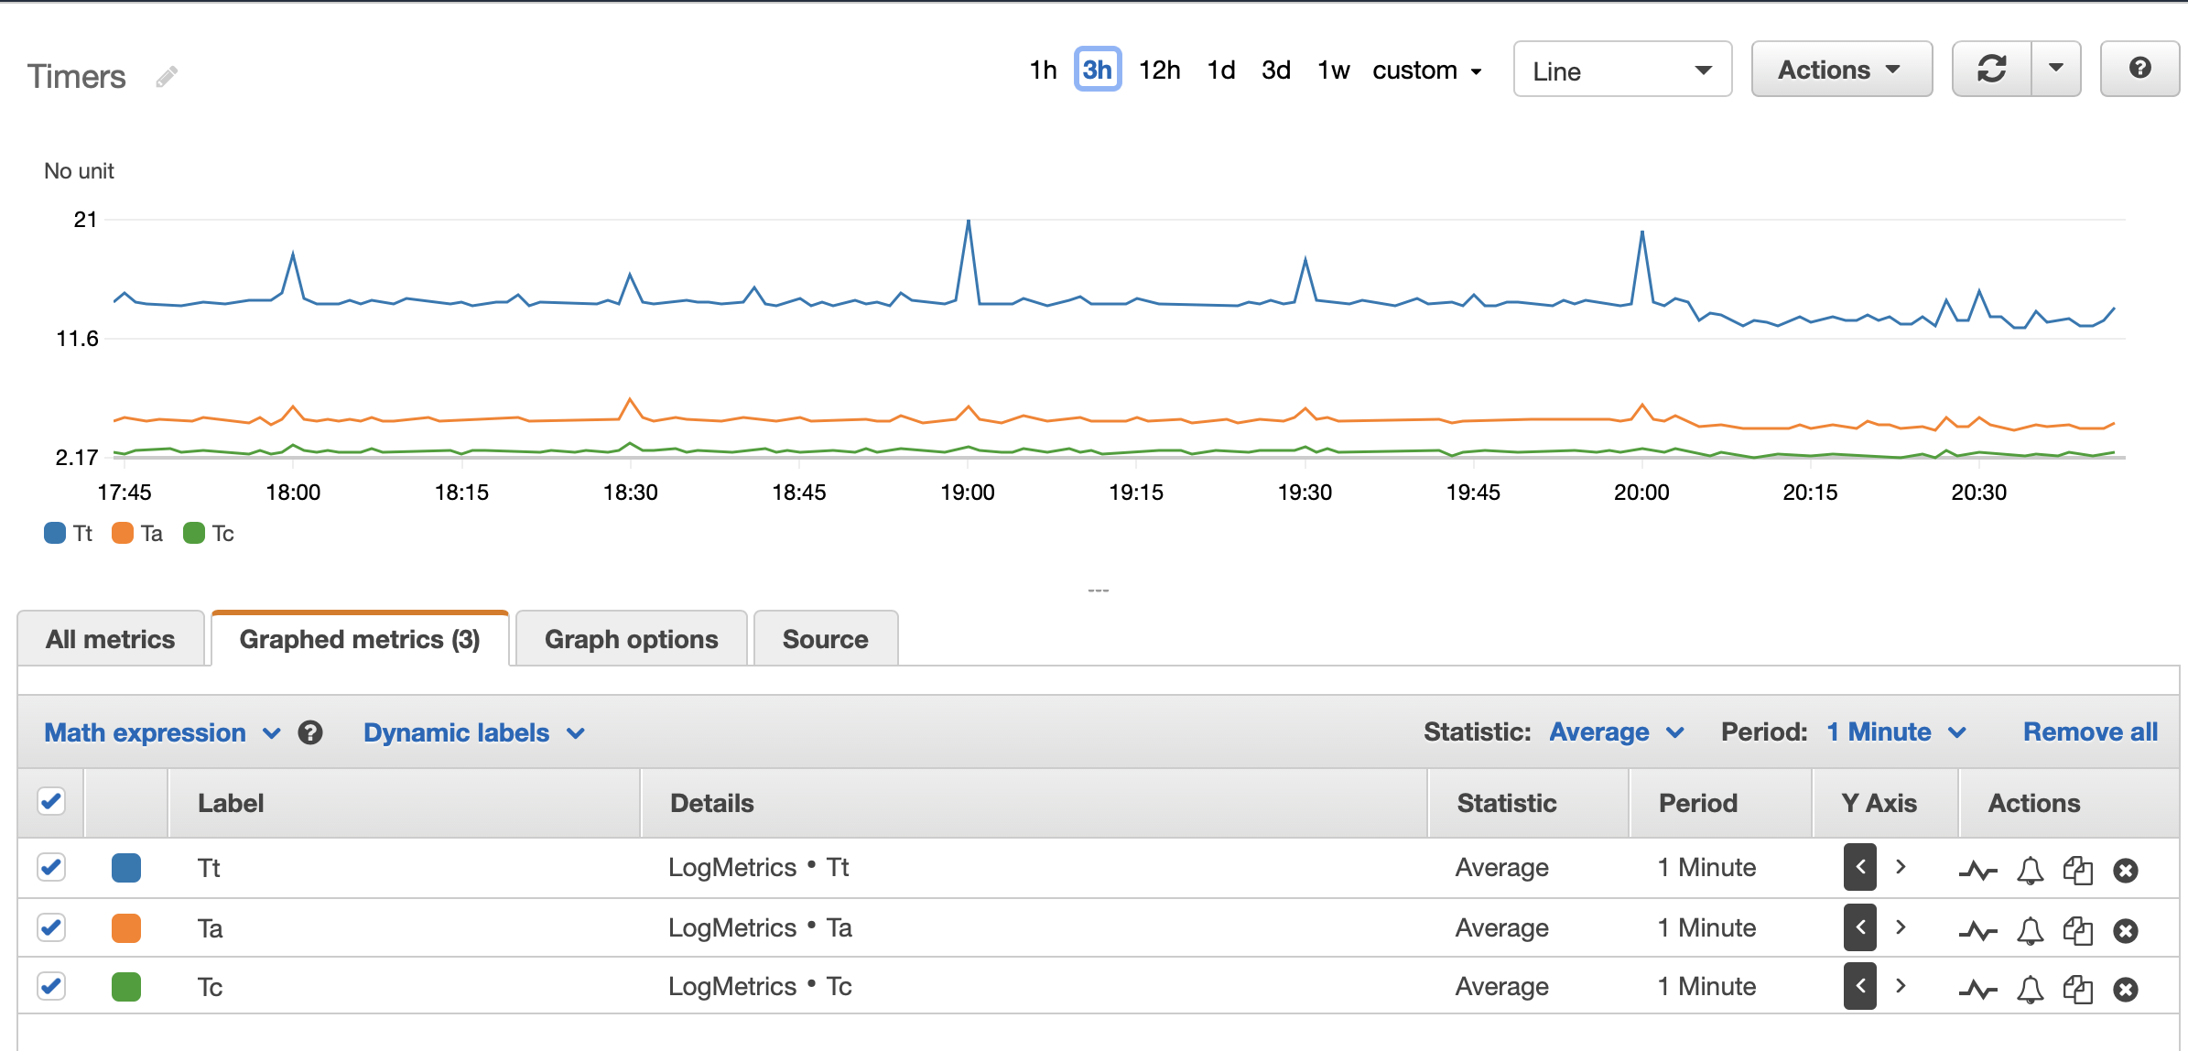
Task: Edit the Timers graph title pencil icon
Action: click(x=167, y=77)
